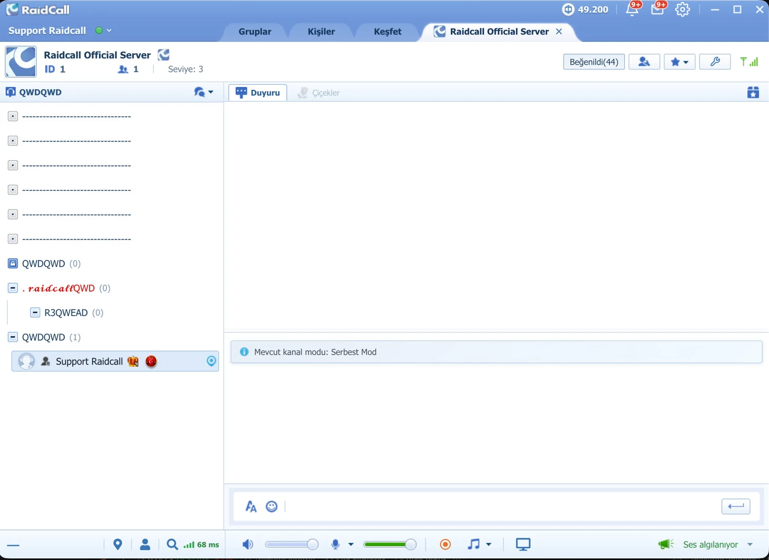Open the gift box icon in the announcement bar

(753, 92)
